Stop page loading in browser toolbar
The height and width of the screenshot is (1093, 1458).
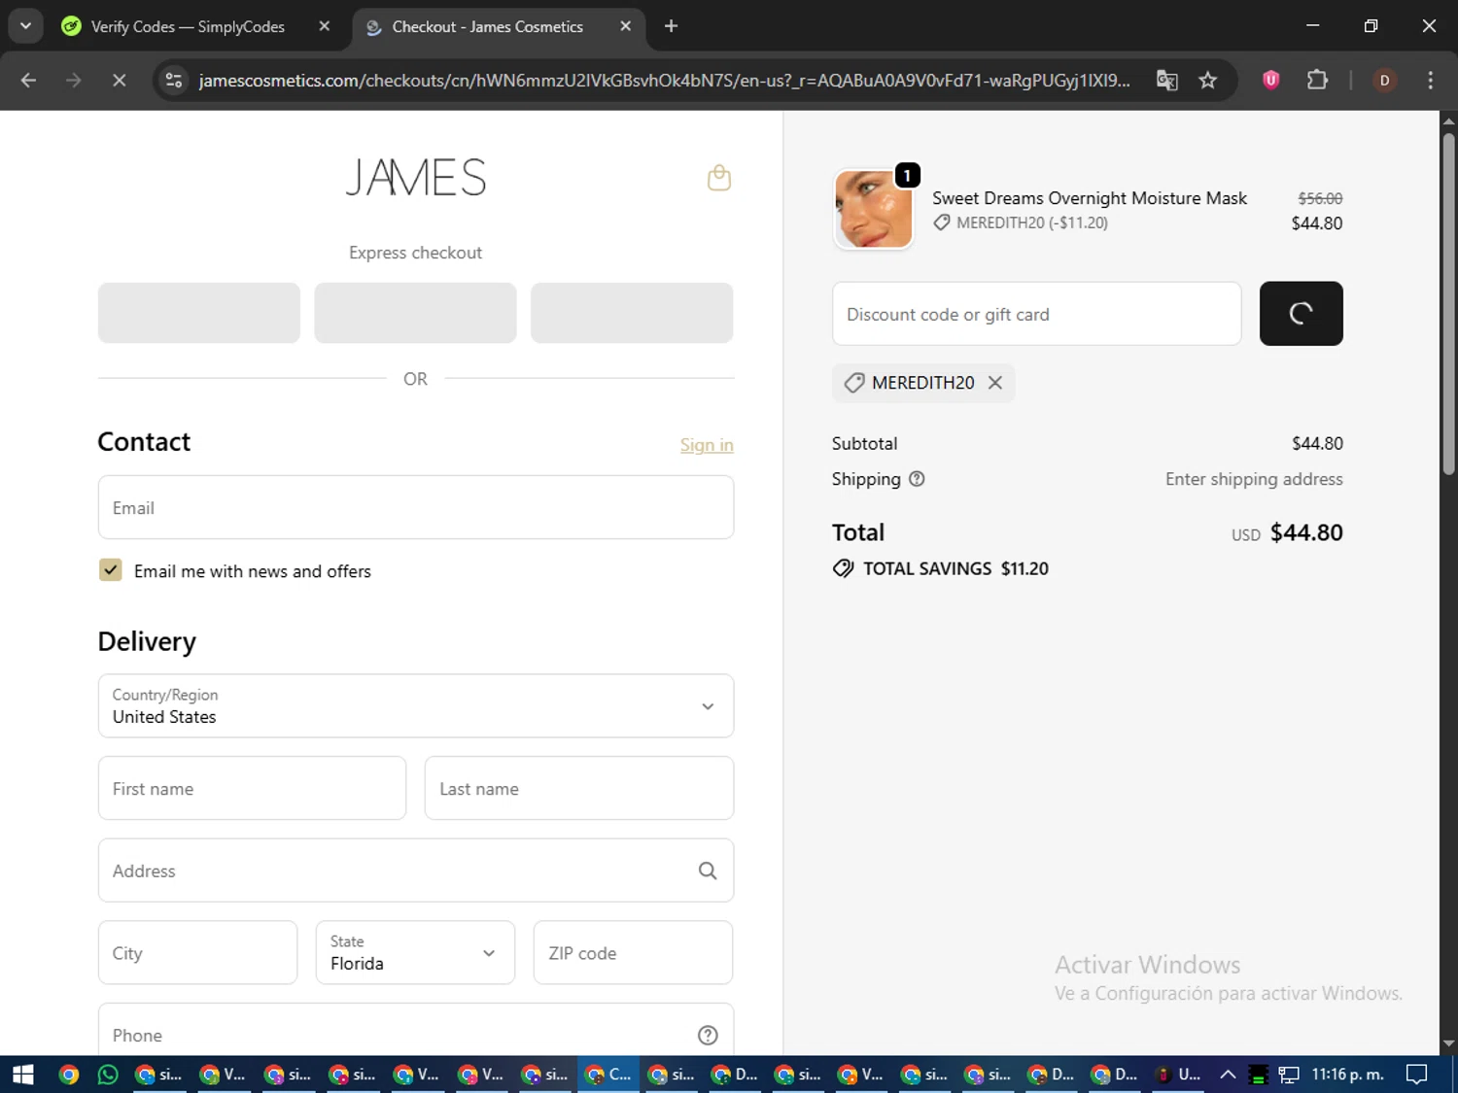coord(119,81)
